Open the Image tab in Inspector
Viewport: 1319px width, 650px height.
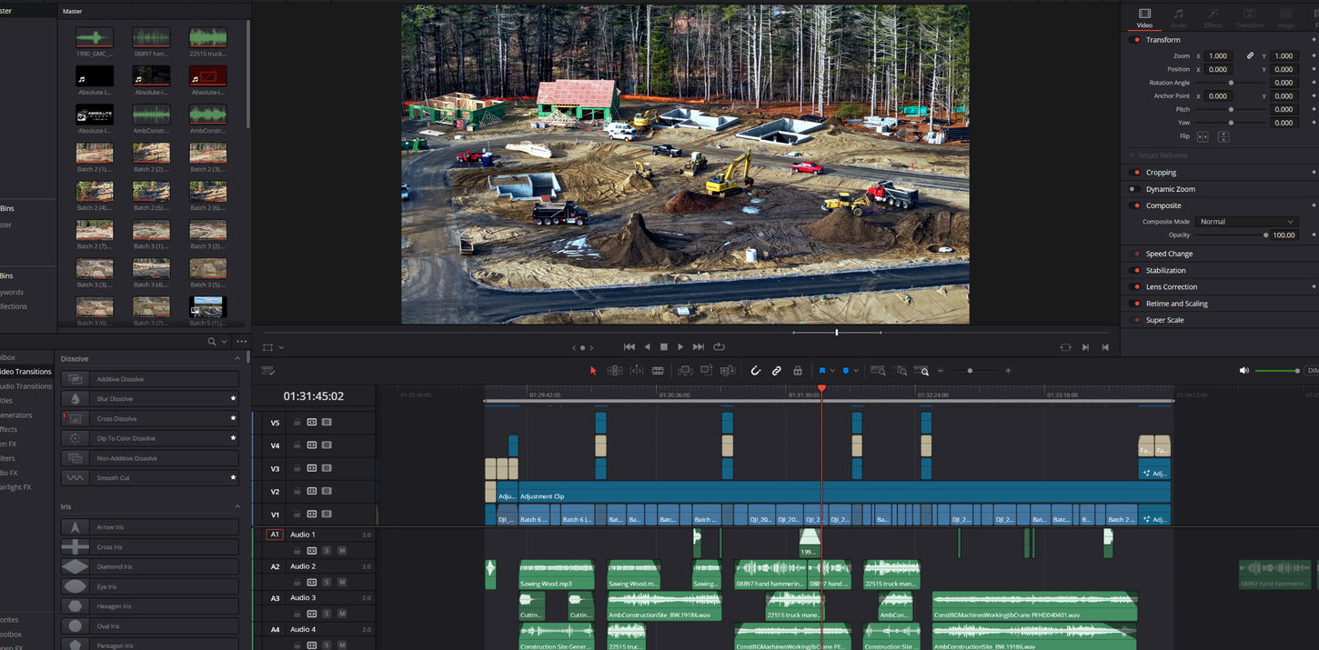[1285, 18]
